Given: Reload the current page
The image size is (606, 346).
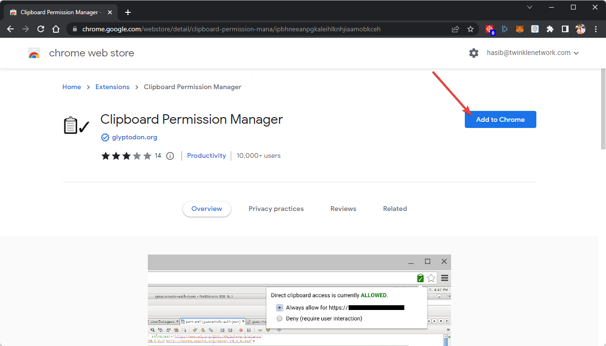Looking at the screenshot, I should 41,29.
